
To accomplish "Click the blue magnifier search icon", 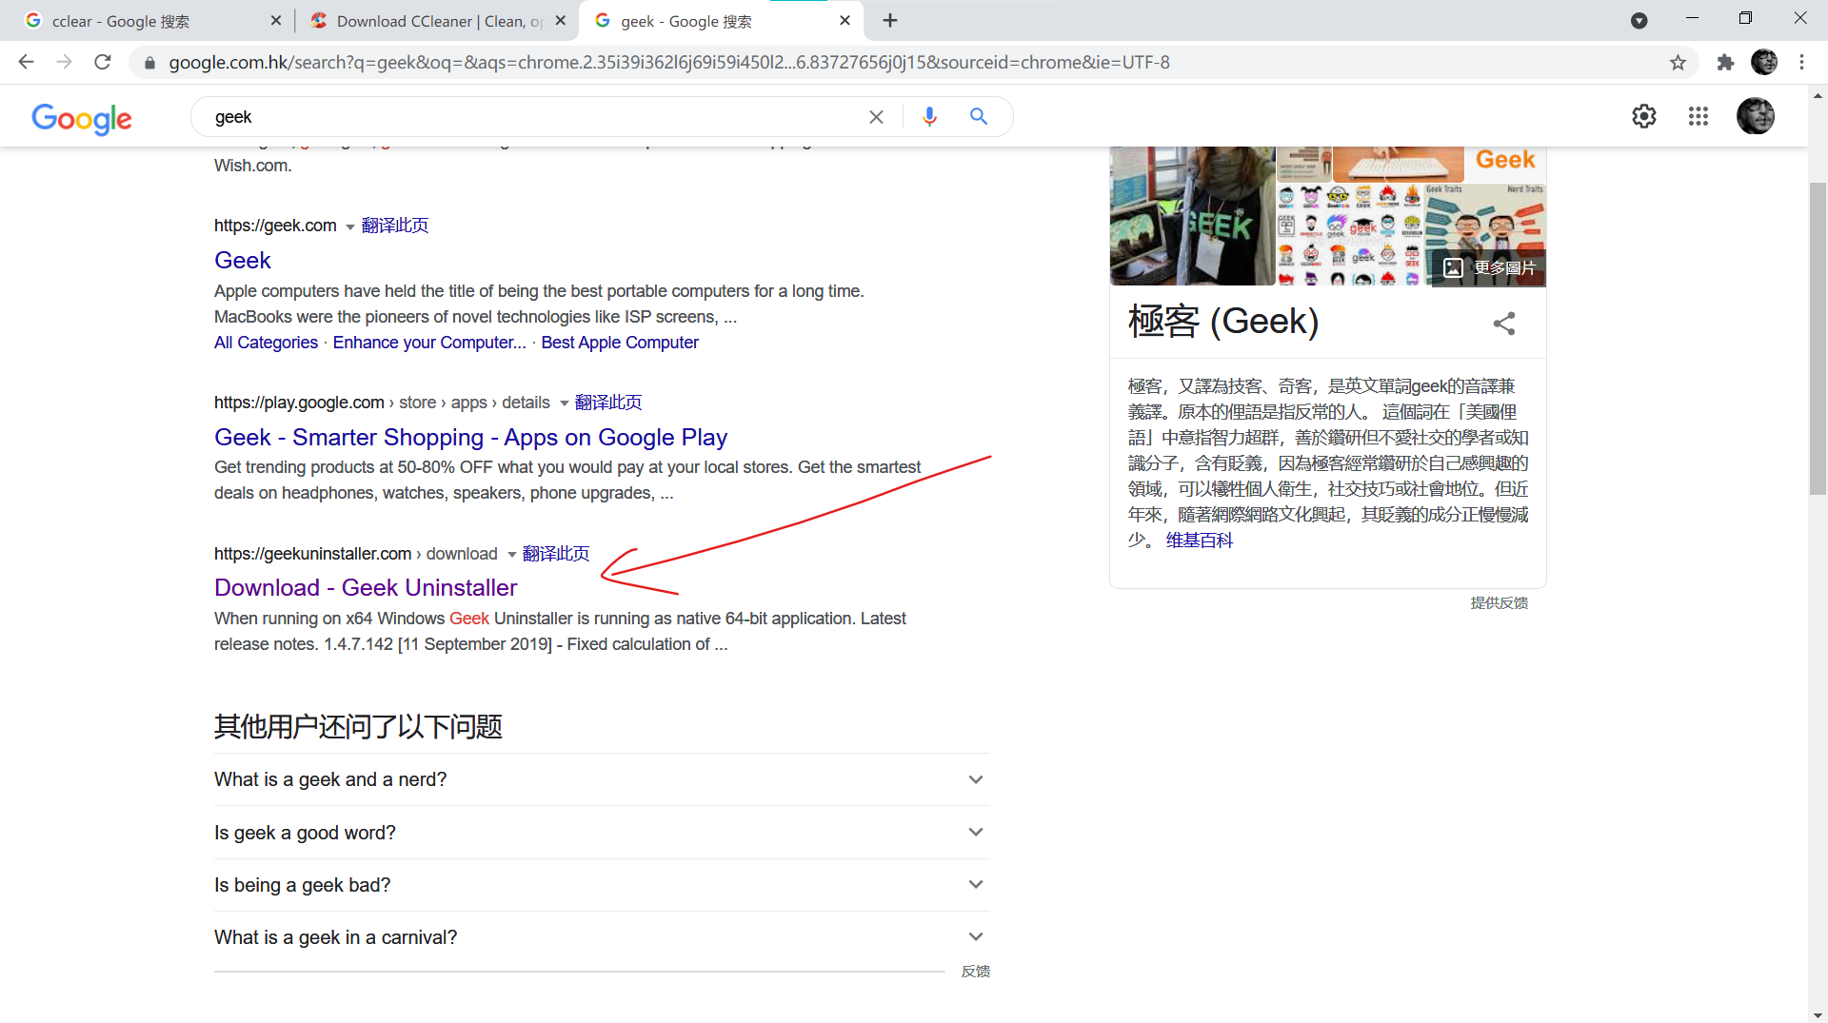I will tap(979, 117).
